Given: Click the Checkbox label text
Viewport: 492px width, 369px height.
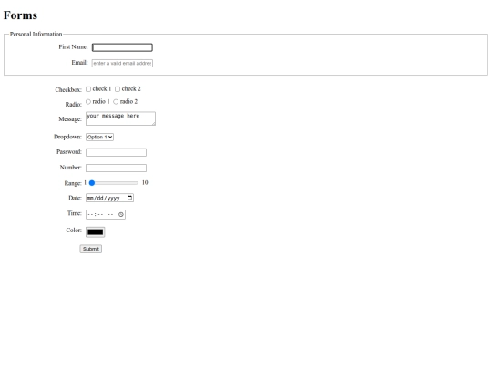Looking at the screenshot, I should 68,89.
